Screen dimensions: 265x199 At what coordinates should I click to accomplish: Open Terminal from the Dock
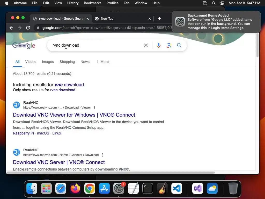[148, 188]
